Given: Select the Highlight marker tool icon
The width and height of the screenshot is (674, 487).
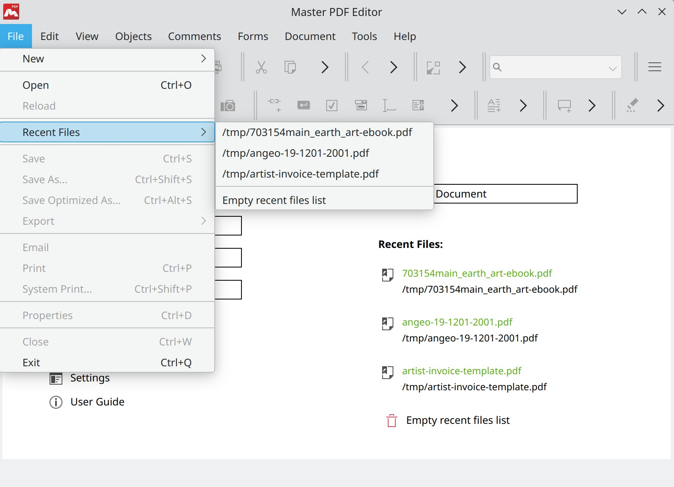Looking at the screenshot, I should click(x=632, y=106).
